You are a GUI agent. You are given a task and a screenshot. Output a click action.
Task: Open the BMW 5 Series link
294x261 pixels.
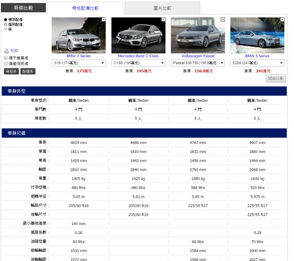click(x=257, y=56)
